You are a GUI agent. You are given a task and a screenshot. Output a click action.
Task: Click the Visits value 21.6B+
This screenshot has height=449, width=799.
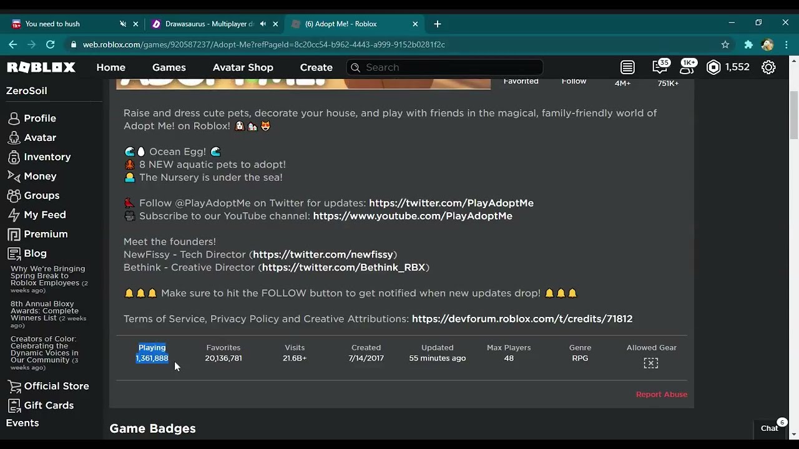[x=295, y=359]
